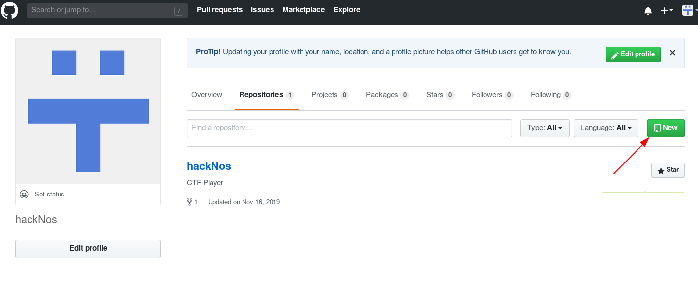Open Marketplace from header
This screenshot has height=292, width=698.
coord(303,10)
